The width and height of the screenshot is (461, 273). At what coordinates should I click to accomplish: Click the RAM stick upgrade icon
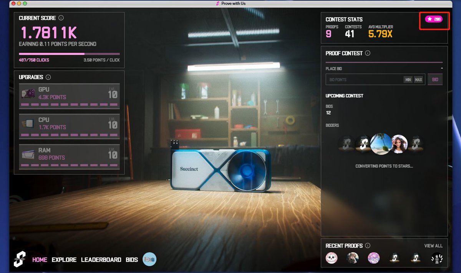(x=29, y=154)
